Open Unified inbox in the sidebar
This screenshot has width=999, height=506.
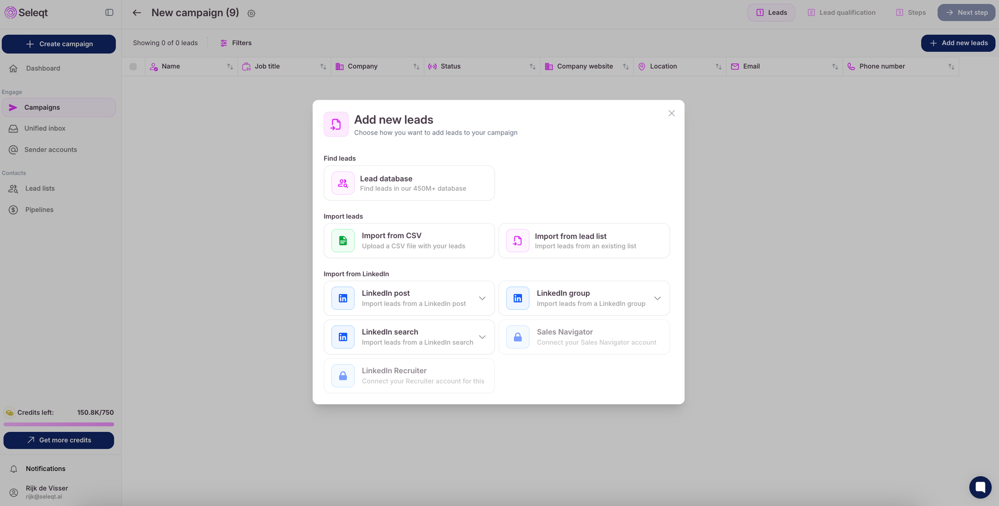(59, 128)
